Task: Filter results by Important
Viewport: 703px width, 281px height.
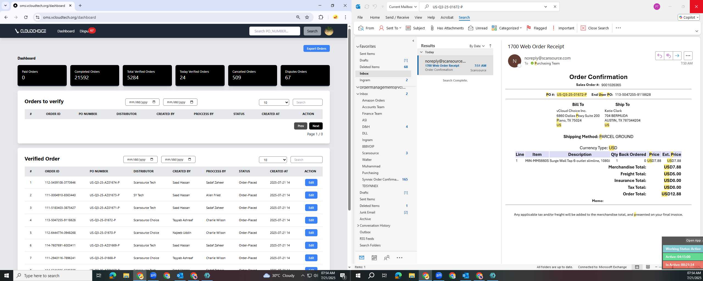Action: coord(563,28)
